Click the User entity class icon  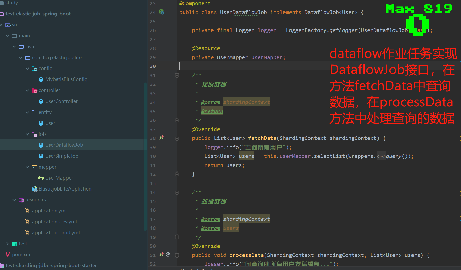pos(41,123)
